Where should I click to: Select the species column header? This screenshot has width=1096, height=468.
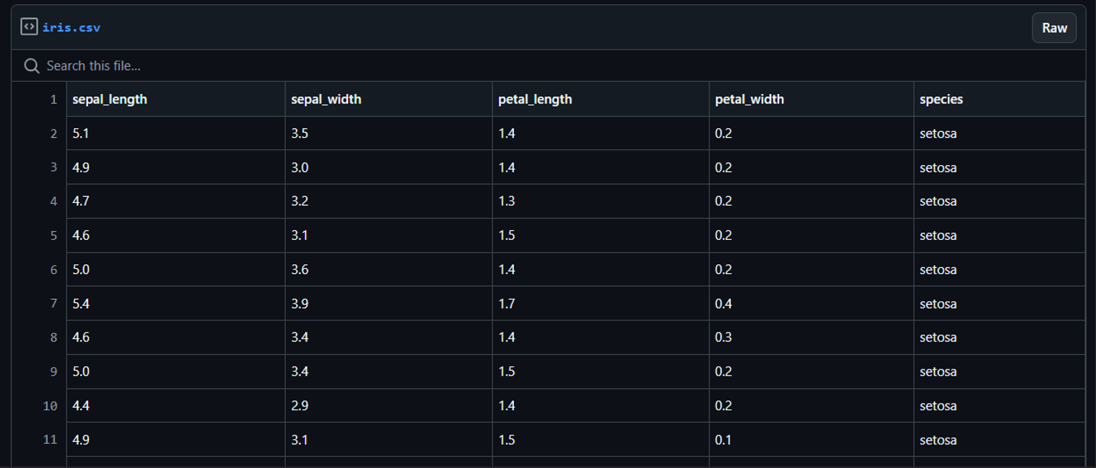click(941, 99)
